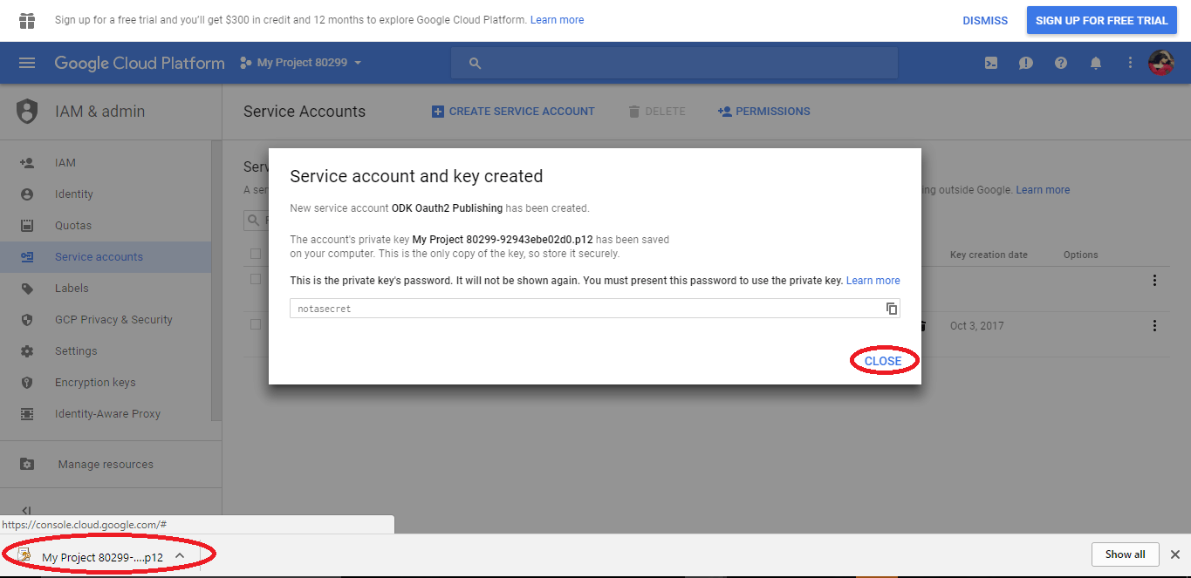Click the IAM add-person icon in sidebar
The height and width of the screenshot is (578, 1191).
click(x=27, y=163)
